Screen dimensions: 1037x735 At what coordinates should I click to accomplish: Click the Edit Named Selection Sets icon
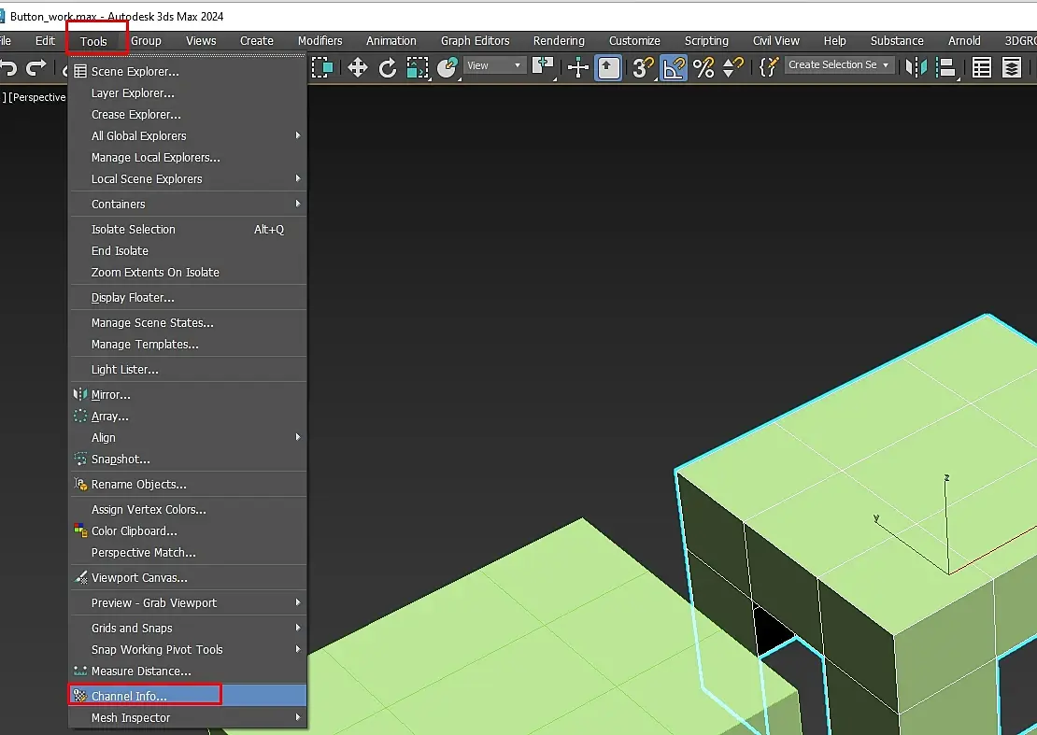pyautogui.click(x=768, y=67)
